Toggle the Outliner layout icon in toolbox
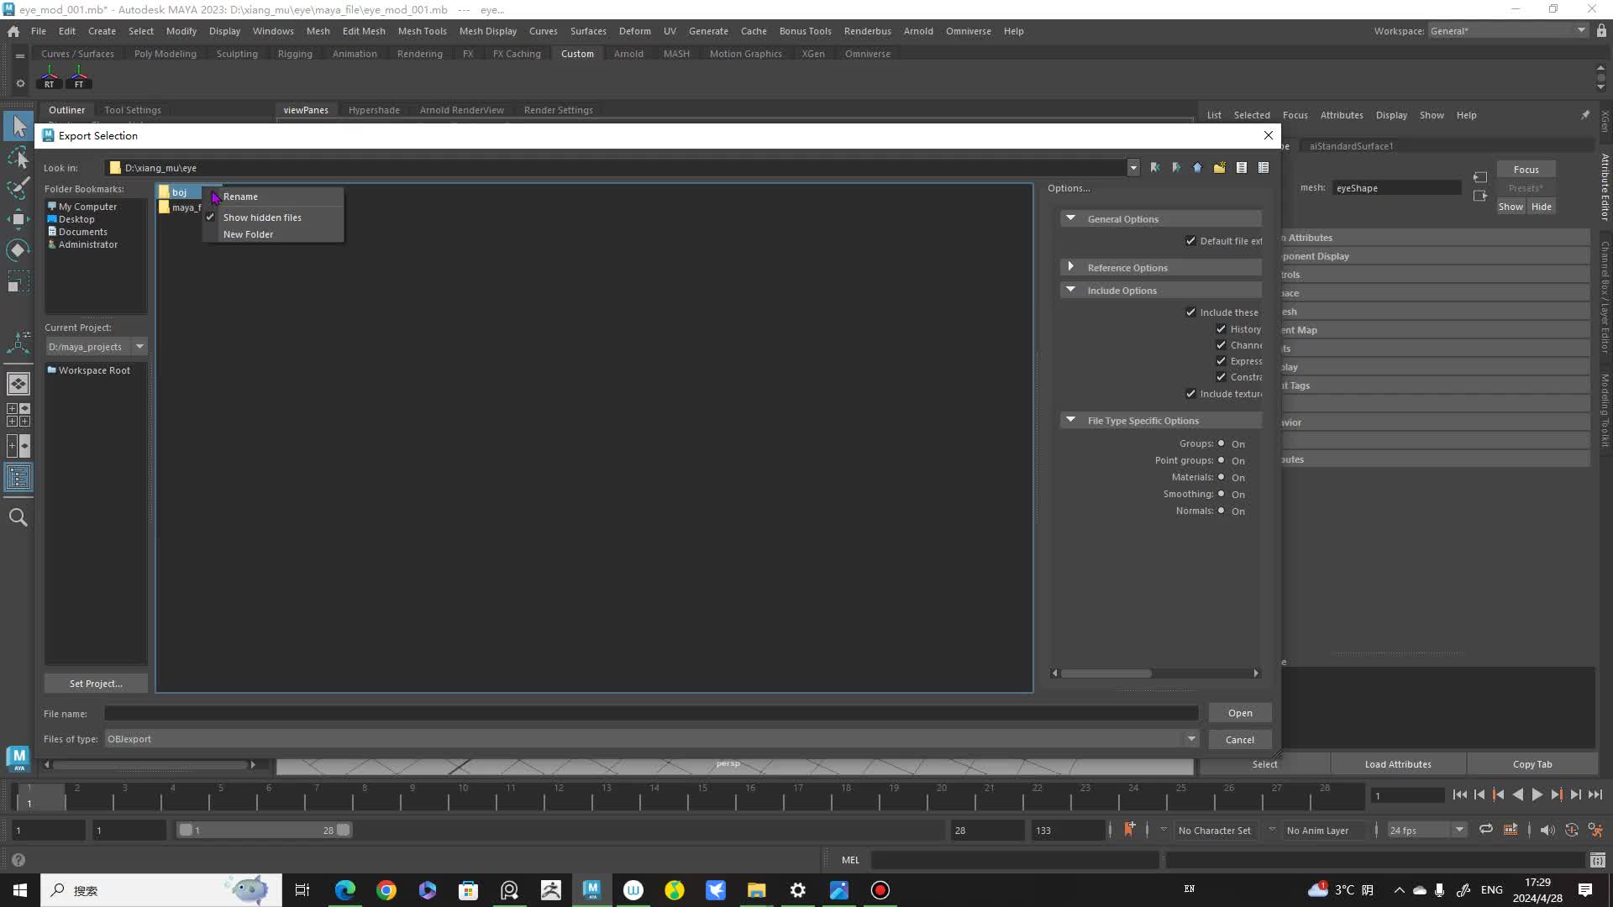Screen dimensions: 1613x907 click(x=18, y=478)
